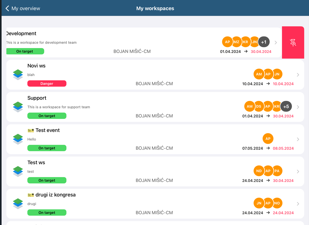Tap the unpin icon on Development workspace
The width and height of the screenshot is (309, 225).
(293, 42)
